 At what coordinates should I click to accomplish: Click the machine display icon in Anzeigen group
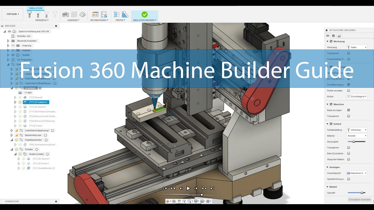click(65, 14)
